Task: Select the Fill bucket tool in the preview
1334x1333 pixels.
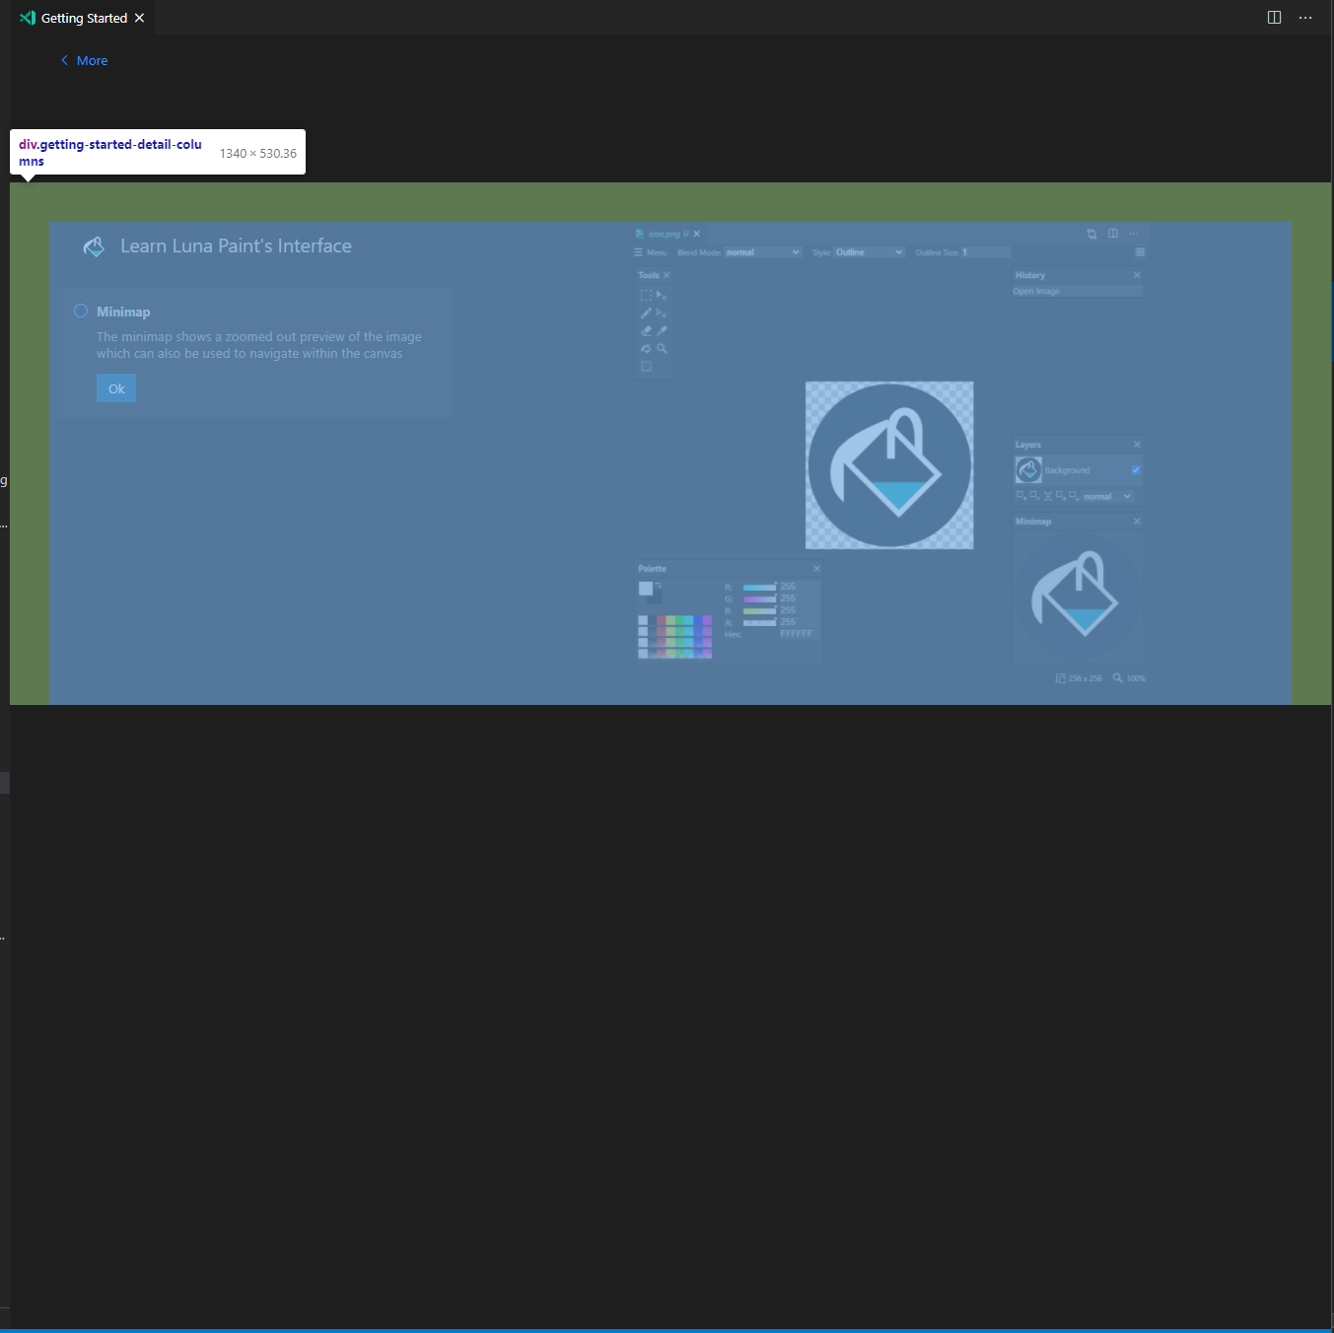Action: [646, 348]
